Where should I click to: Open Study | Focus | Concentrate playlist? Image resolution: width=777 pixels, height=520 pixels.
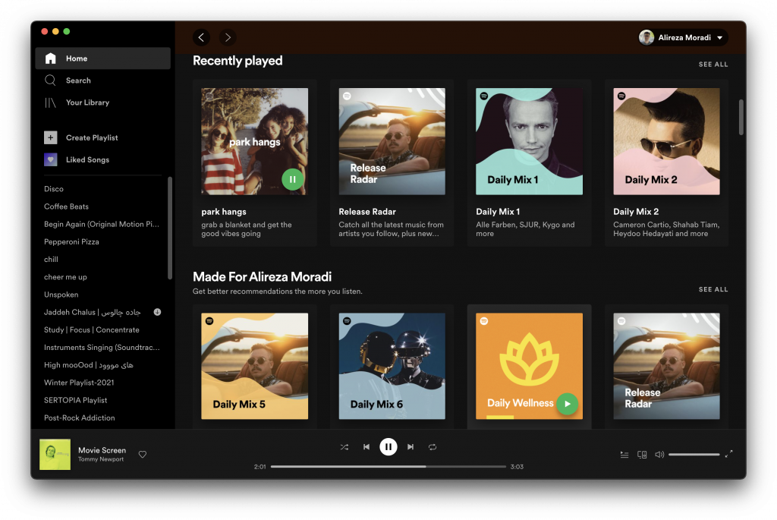tap(92, 329)
